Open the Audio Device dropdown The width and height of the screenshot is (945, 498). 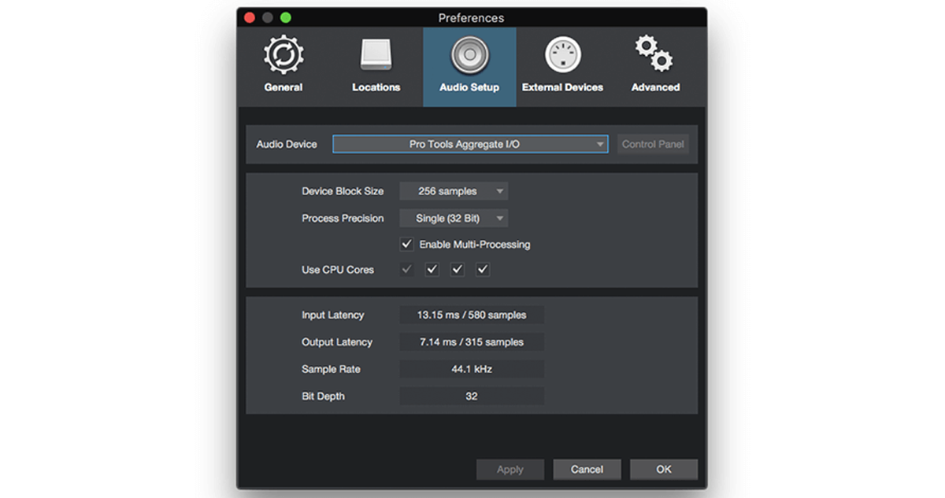(469, 144)
